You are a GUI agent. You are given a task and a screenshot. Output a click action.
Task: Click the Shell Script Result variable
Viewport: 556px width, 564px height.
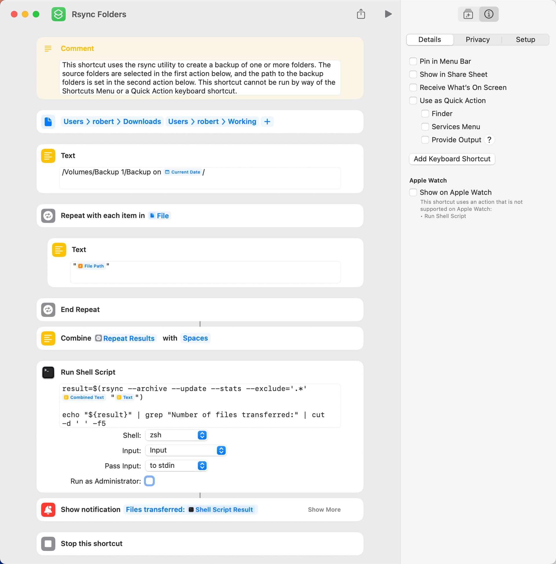pos(221,510)
